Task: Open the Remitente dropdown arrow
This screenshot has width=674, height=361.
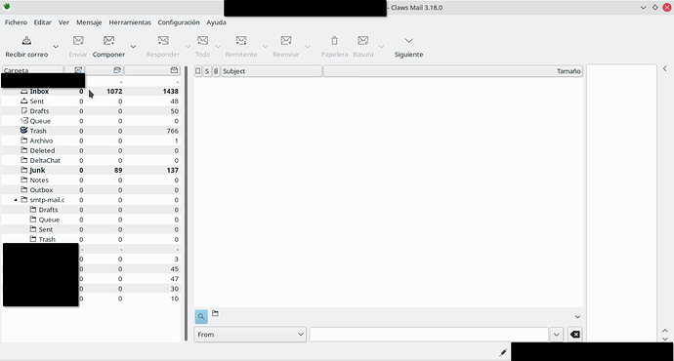Action: 266,47
